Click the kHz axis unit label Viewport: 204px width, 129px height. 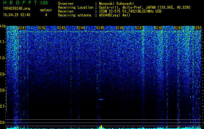pyautogui.click(x=3, y=26)
